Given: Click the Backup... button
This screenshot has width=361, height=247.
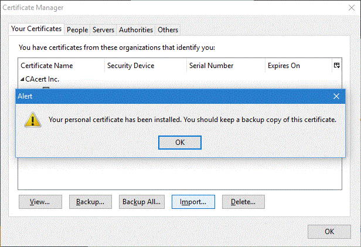Looking at the screenshot, I should tap(90, 202).
